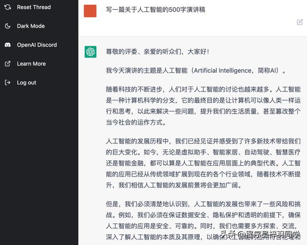The width and height of the screenshot is (307, 245).
Task: Click the Log out arrow icon
Action: [x=8, y=82]
